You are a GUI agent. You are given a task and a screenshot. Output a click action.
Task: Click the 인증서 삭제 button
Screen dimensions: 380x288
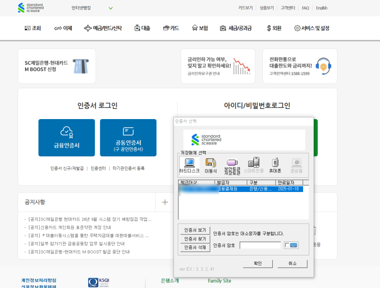(x=195, y=247)
